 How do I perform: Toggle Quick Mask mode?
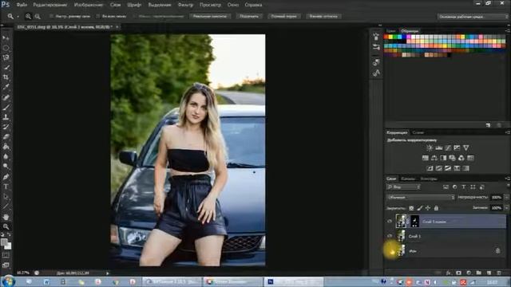click(6, 255)
